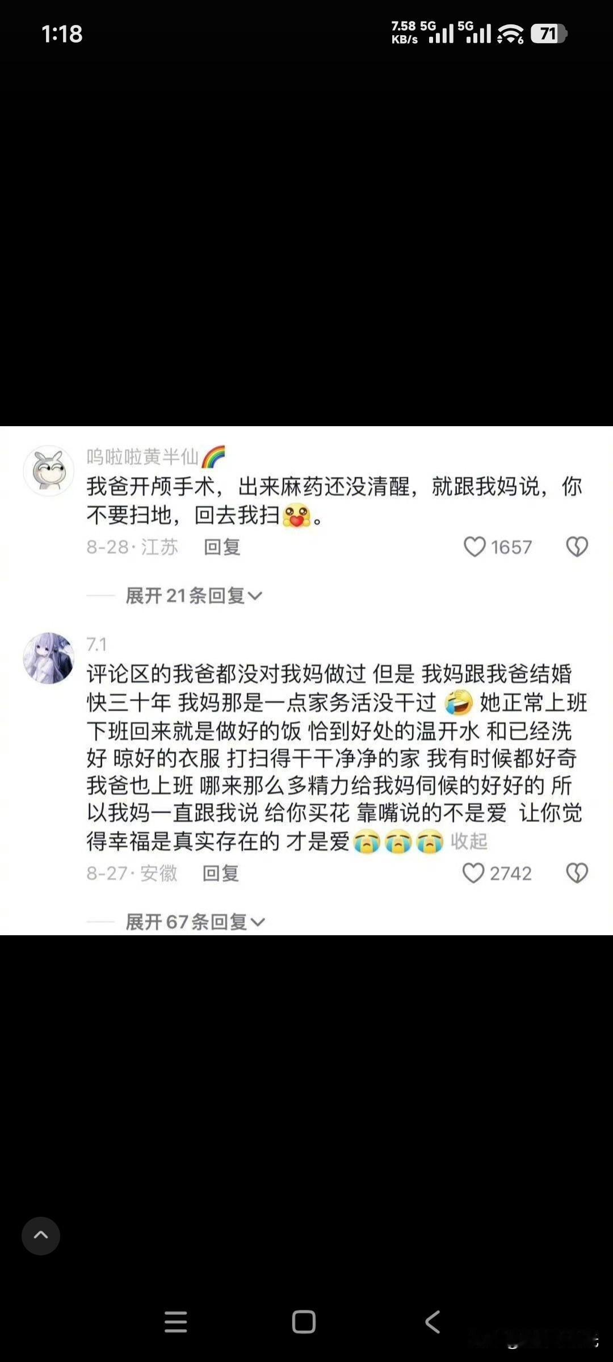Reply to 呜啦啦黄半仙's comment
613x1362 pixels.
[222, 547]
